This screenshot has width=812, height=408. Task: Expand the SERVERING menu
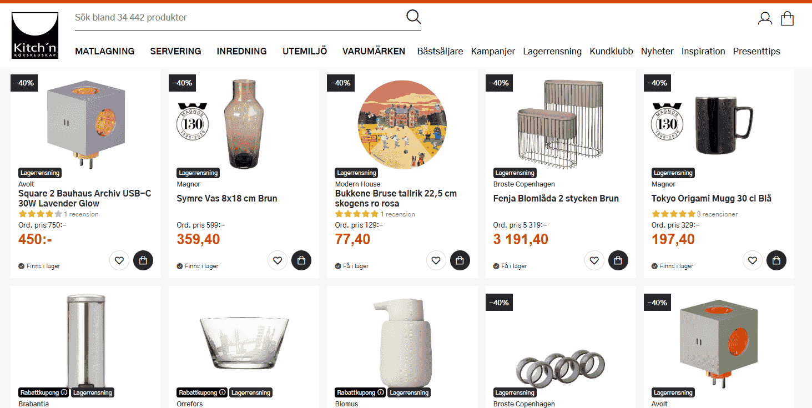tap(175, 51)
